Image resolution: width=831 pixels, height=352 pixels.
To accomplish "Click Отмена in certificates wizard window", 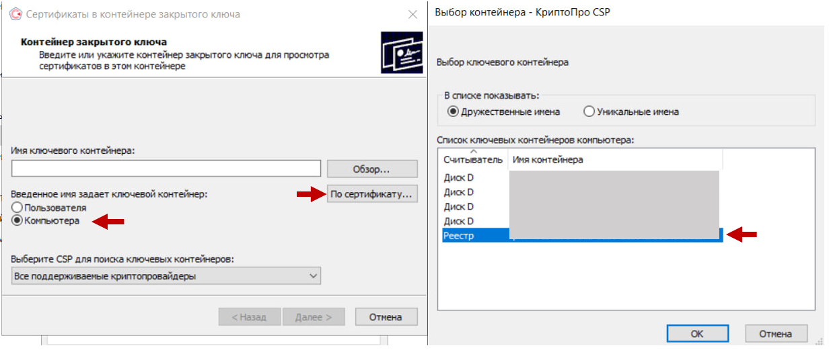I will [x=386, y=317].
